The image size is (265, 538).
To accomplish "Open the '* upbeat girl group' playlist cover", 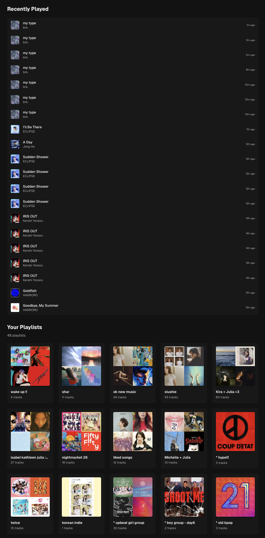I will (133, 497).
